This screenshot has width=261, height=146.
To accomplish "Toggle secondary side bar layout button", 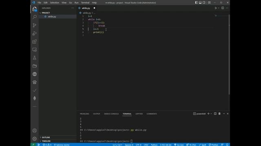I will click(204, 2).
